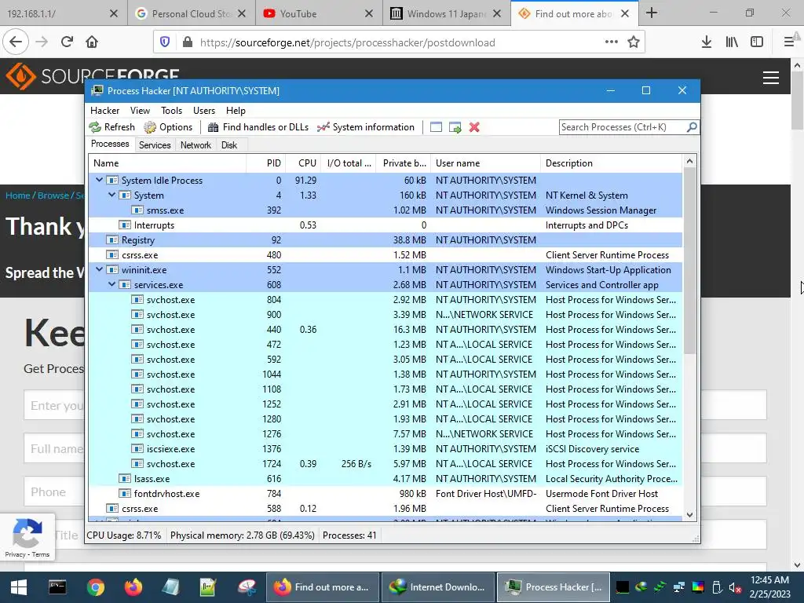Select the iscsiexe.exe process

point(386,448)
